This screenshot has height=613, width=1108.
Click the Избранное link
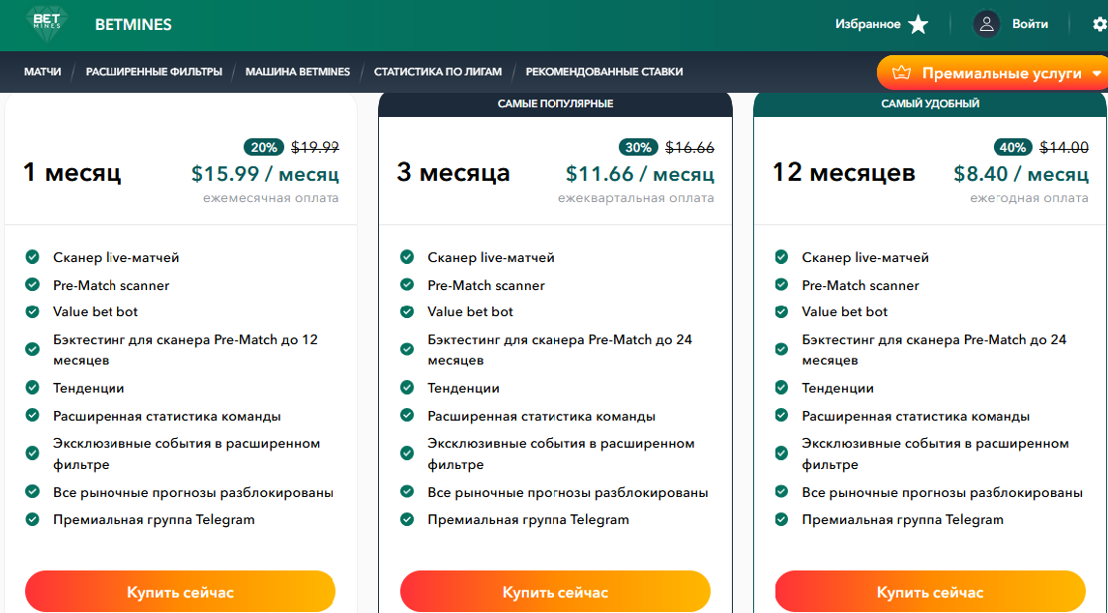[868, 24]
